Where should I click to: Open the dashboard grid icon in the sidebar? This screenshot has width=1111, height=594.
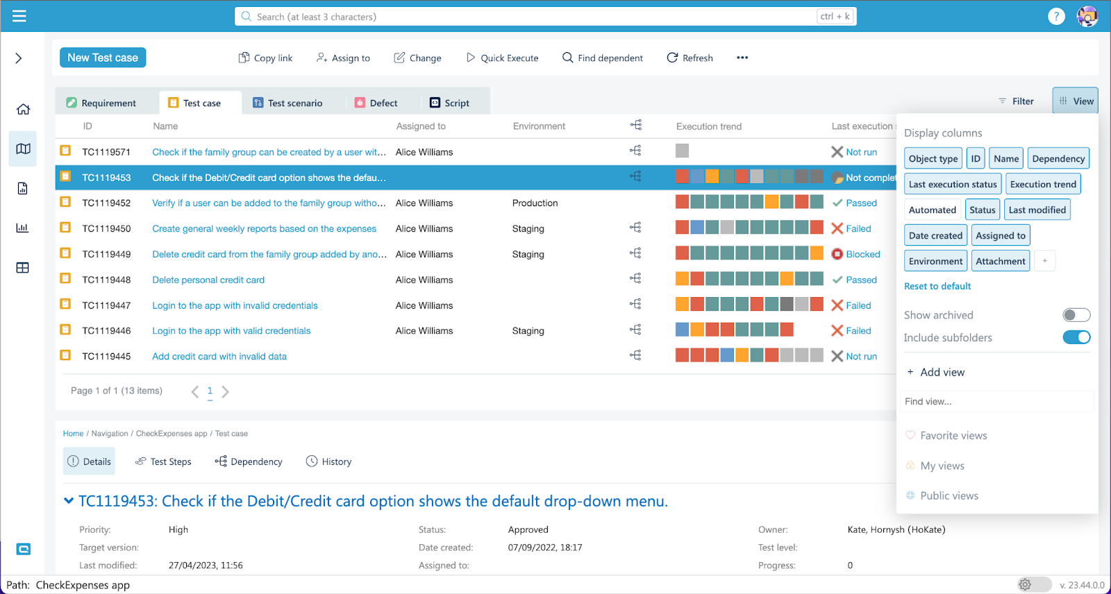tap(23, 268)
